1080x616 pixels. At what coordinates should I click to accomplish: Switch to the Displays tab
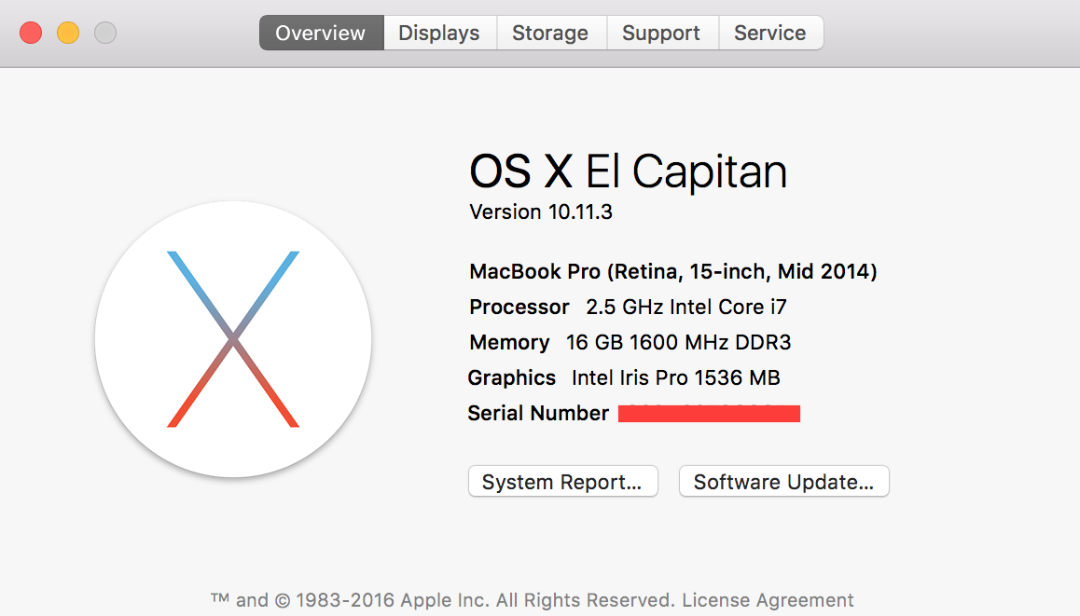(439, 33)
